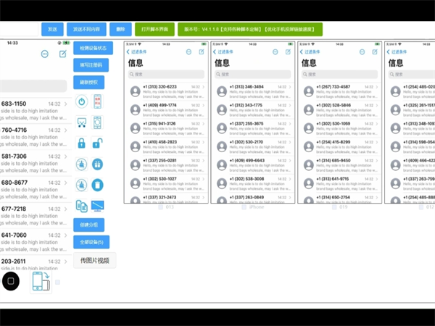Click the 搜索 search field in device 013
Screen dimensions: 435x326
tap(165, 74)
